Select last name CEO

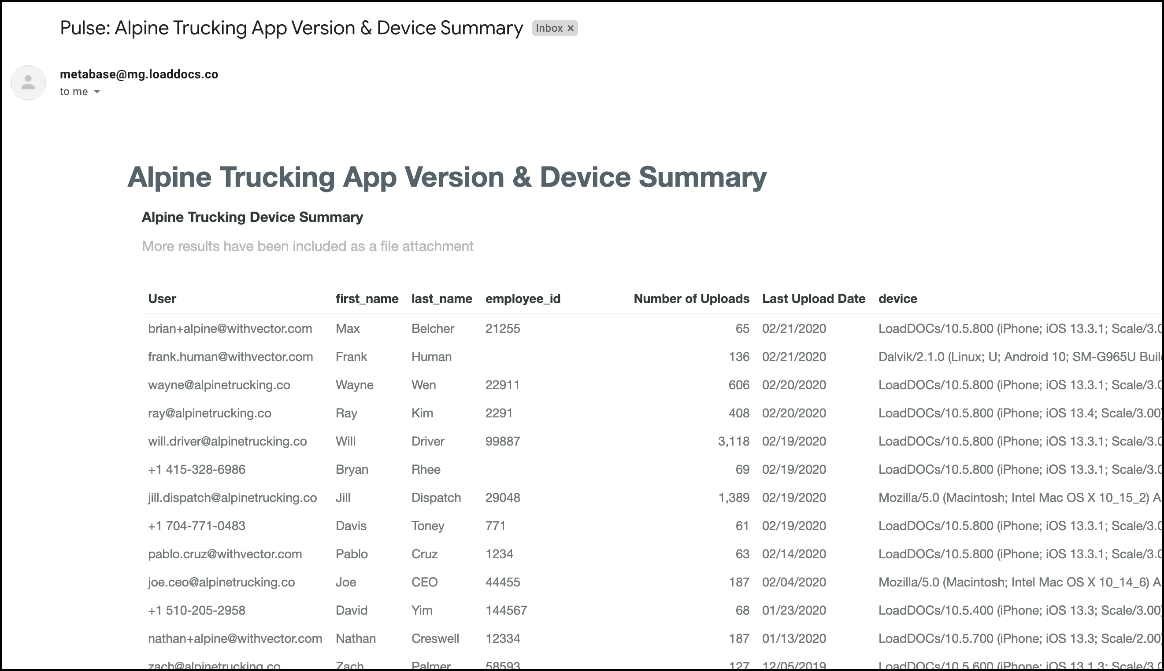tap(424, 582)
